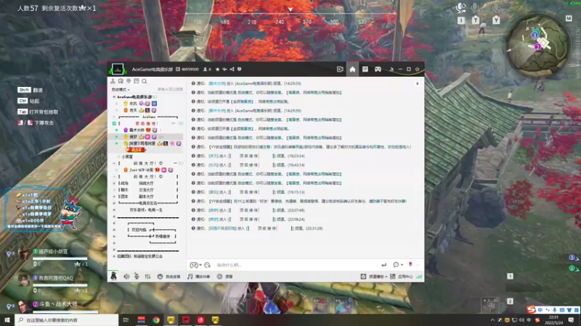Click the search icon above channel tree
The image size is (581, 326).
pos(145,81)
